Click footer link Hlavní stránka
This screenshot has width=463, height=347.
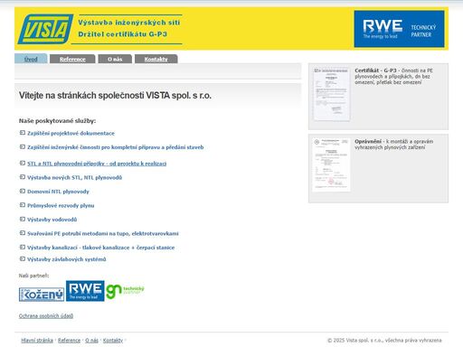(x=37, y=341)
